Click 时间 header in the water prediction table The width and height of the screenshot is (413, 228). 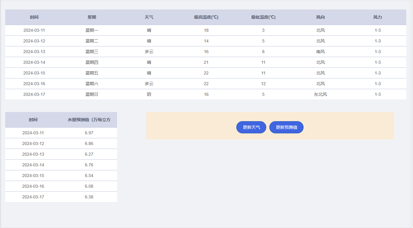(33, 120)
